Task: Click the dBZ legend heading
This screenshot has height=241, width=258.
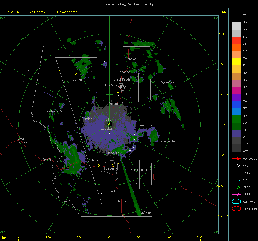Action: (243, 15)
